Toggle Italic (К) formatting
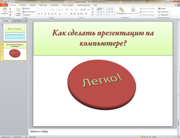The height and width of the screenshot is (138, 180). coord(42,14)
